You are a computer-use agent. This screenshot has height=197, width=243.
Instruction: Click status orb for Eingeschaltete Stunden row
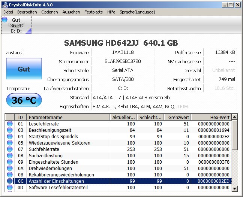[x=10, y=162]
